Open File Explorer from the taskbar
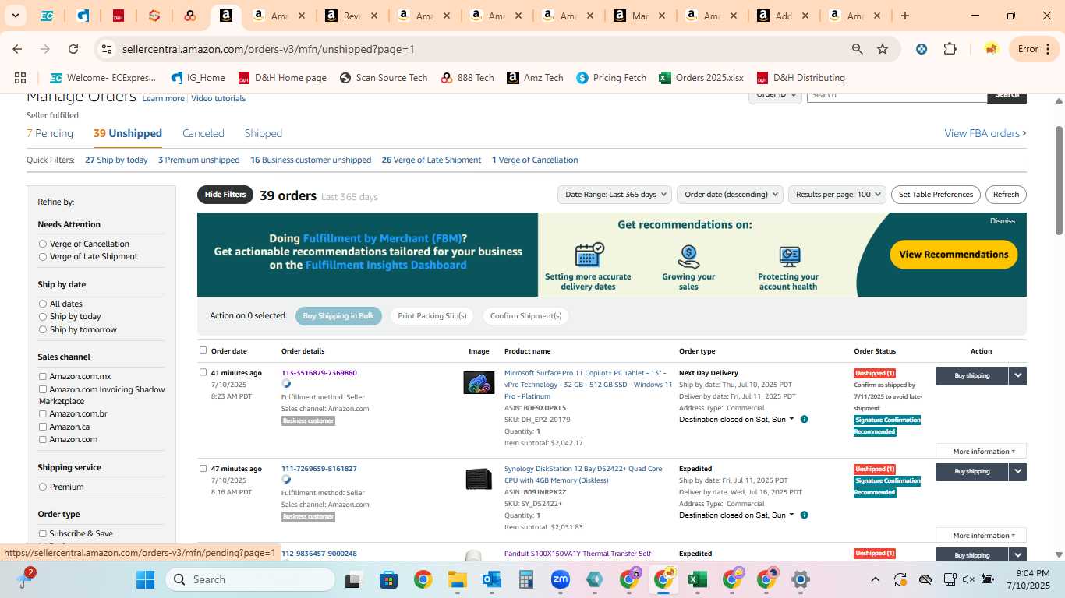 [457, 579]
